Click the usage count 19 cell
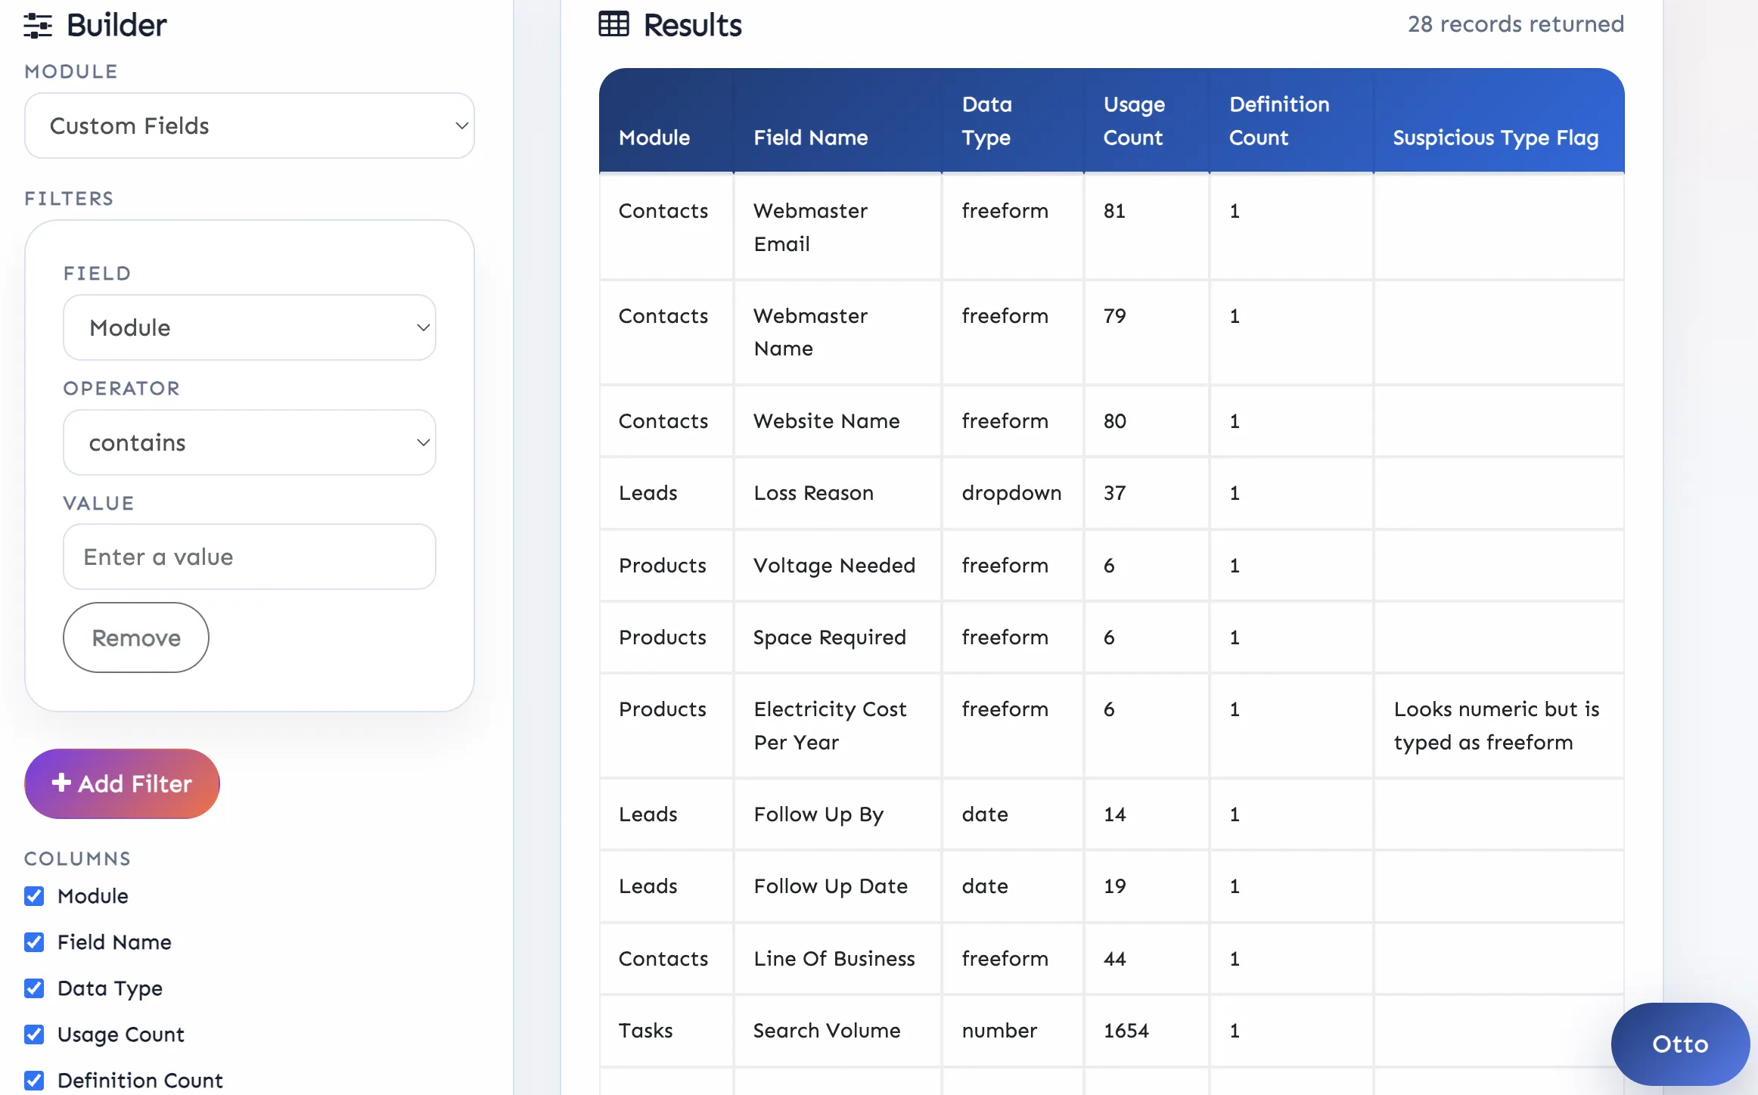The width and height of the screenshot is (1758, 1095). pos(1146,886)
